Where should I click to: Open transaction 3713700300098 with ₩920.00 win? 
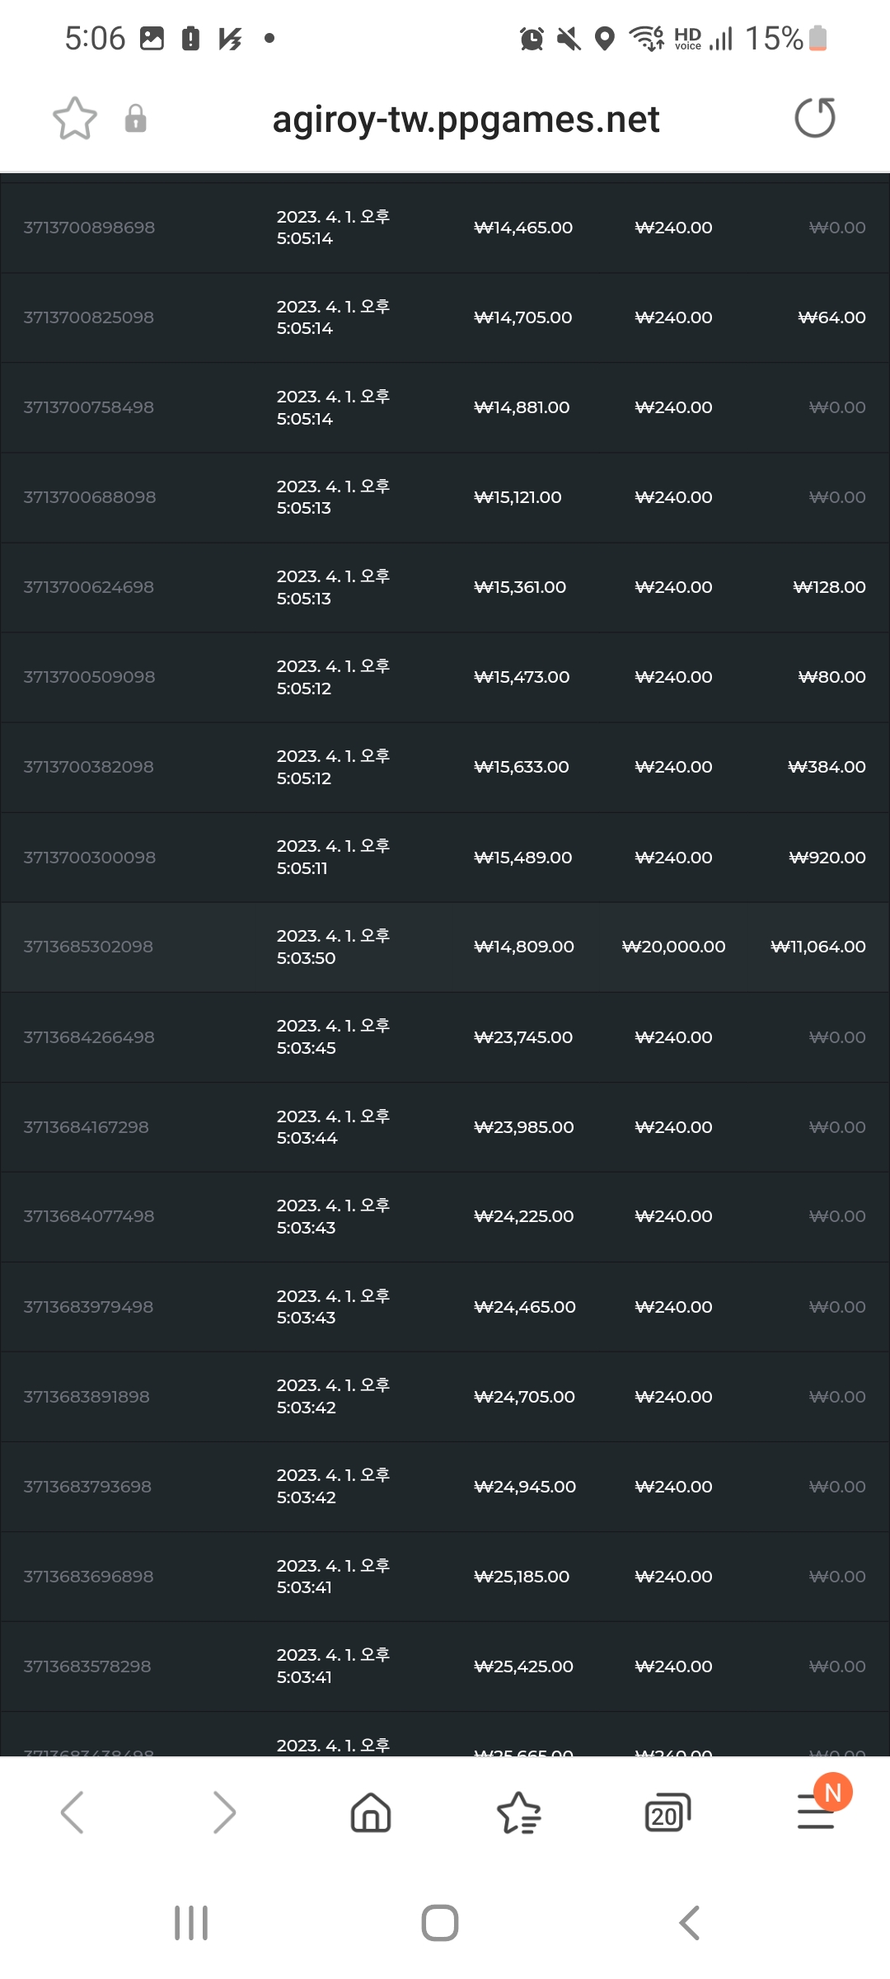click(x=445, y=858)
